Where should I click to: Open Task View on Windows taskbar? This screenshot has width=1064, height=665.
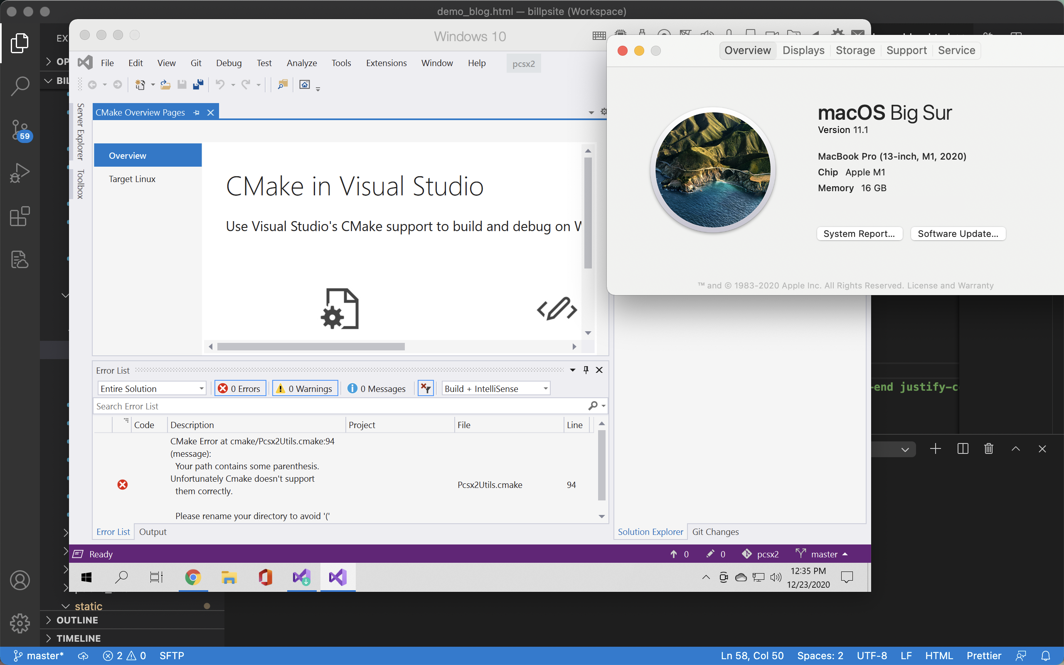click(x=156, y=577)
